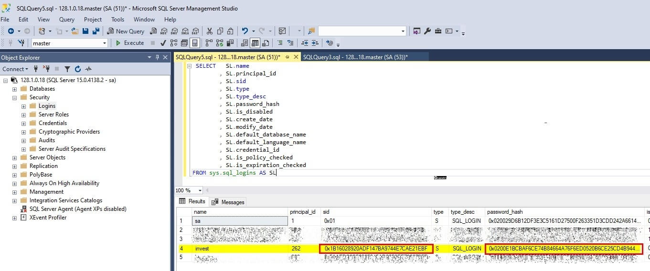The width and height of the screenshot is (650, 271).
Task: Click the Display Estimated Execution Plan icon
Action: [x=173, y=43]
